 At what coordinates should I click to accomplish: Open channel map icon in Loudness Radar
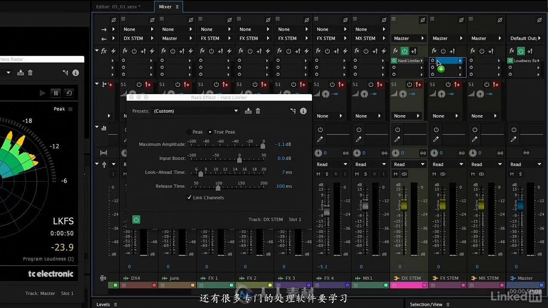65,73
